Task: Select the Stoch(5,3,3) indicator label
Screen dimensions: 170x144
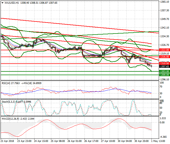Action: (8, 102)
